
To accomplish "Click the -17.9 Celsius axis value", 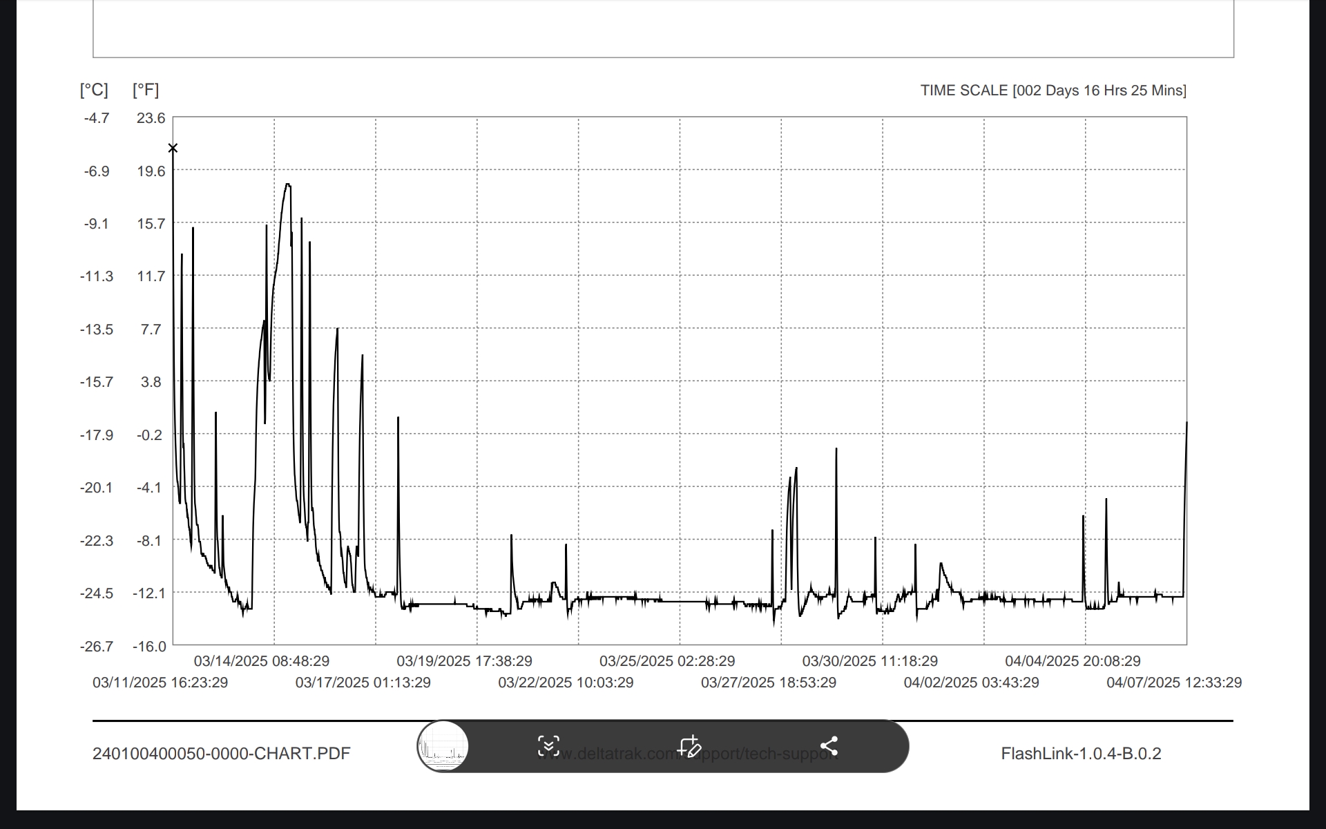I will [97, 435].
